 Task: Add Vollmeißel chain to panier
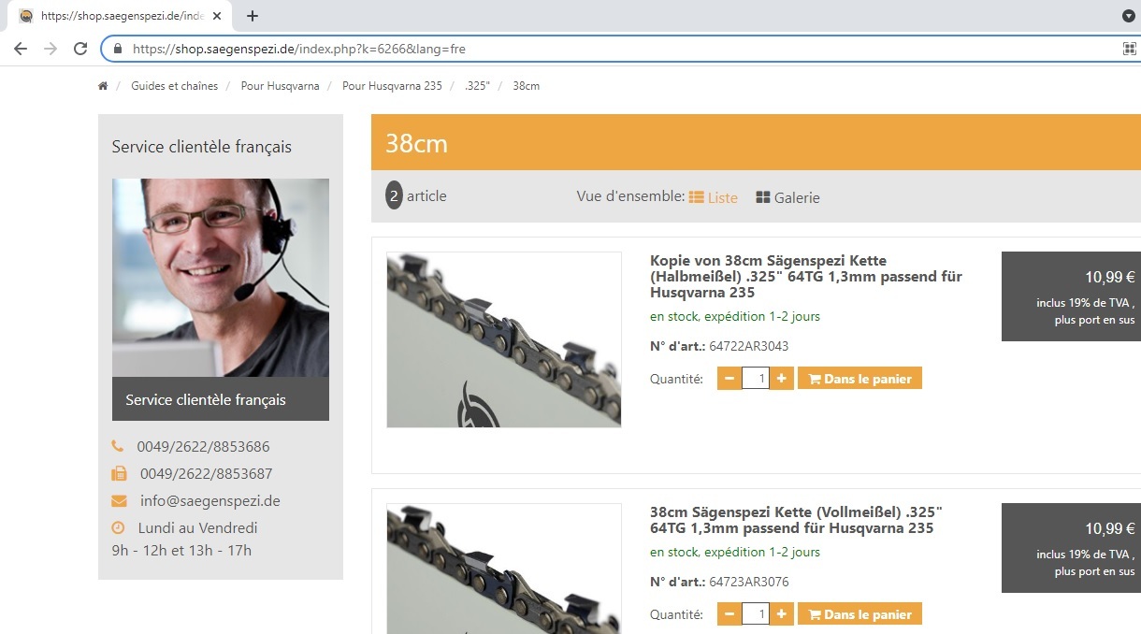coord(859,614)
